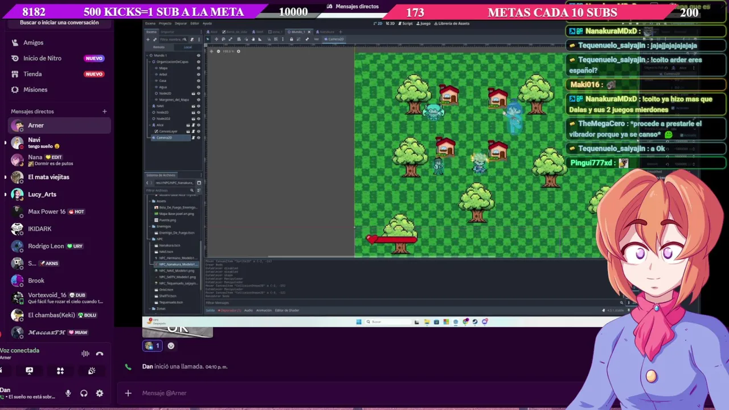The height and width of the screenshot is (410, 729).
Task: Expand the Zonas folder in file system
Action: (x=150, y=309)
